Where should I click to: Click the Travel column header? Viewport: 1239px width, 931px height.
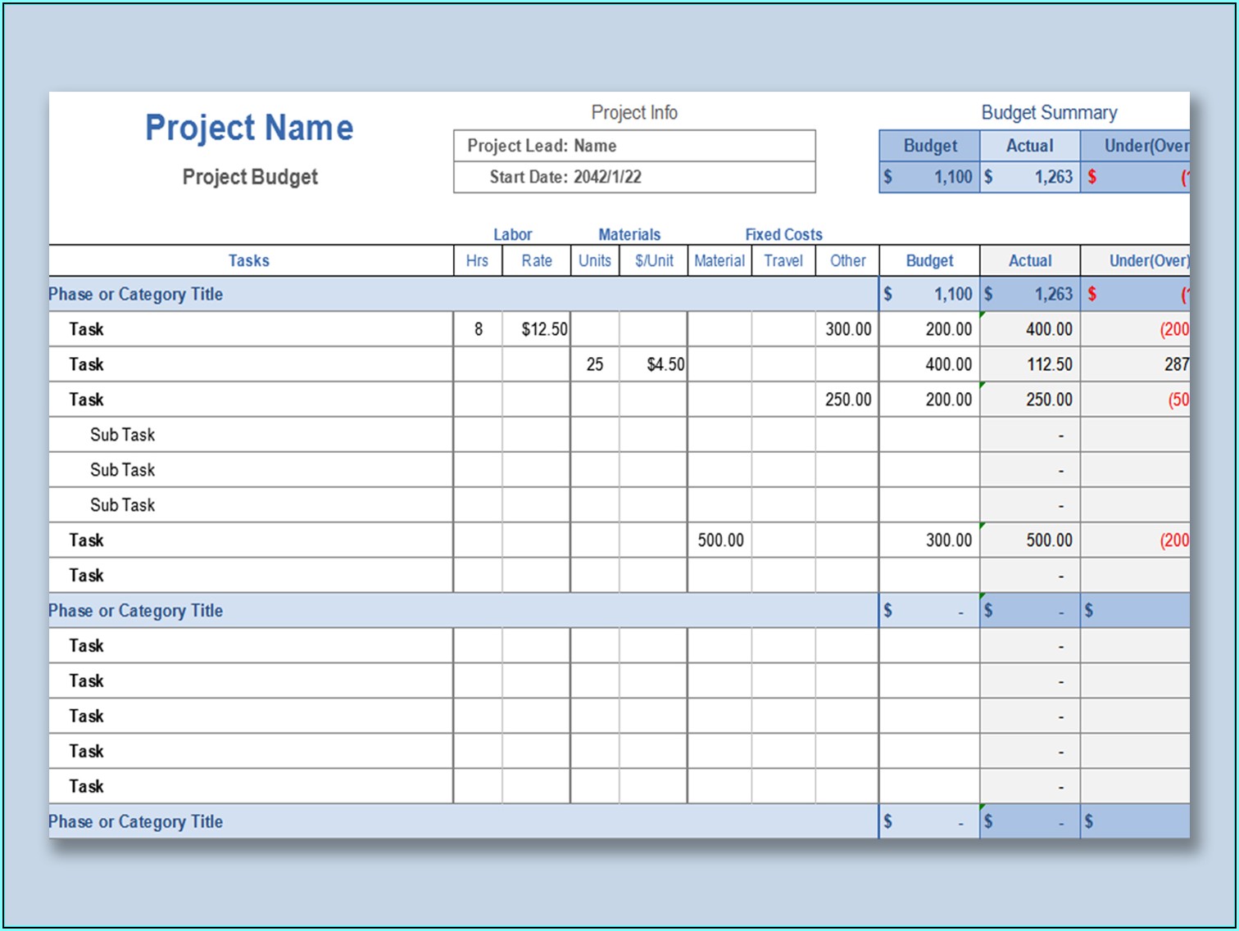[783, 260]
